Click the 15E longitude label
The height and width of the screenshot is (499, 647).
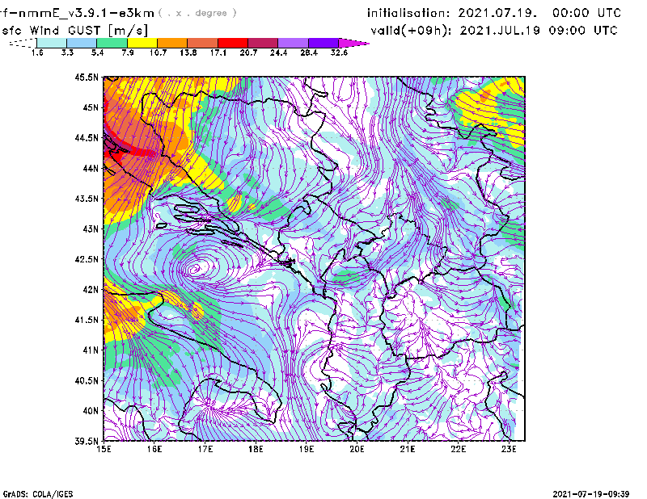pyautogui.click(x=104, y=449)
